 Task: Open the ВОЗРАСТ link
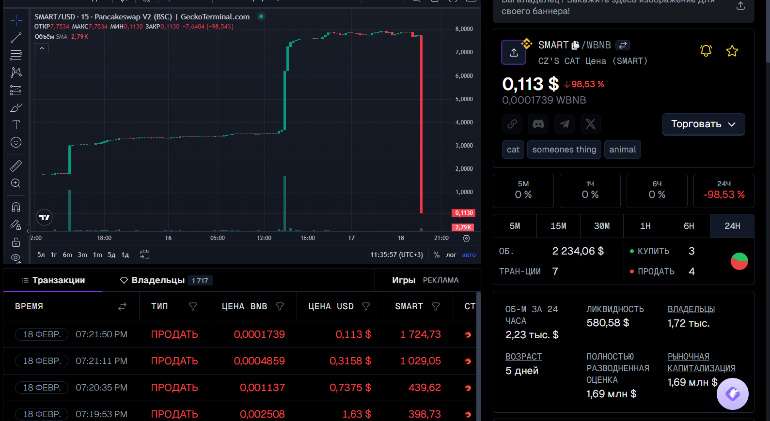(x=523, y=357)
